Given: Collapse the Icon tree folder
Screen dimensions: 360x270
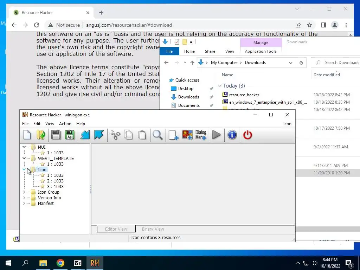Looking at the screenshot, I should [x=24, y=169].
